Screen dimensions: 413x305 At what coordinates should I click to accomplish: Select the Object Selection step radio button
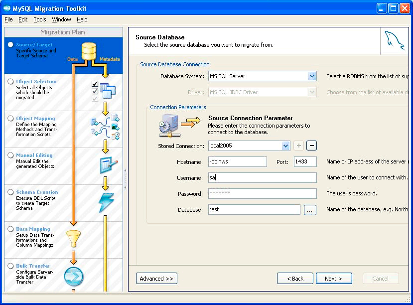pyautogui.click(x=10, y=81)
